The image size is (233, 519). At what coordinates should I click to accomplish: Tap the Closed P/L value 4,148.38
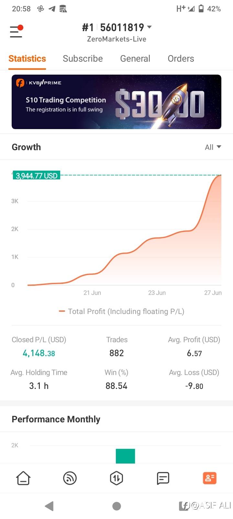click(39, 353)
